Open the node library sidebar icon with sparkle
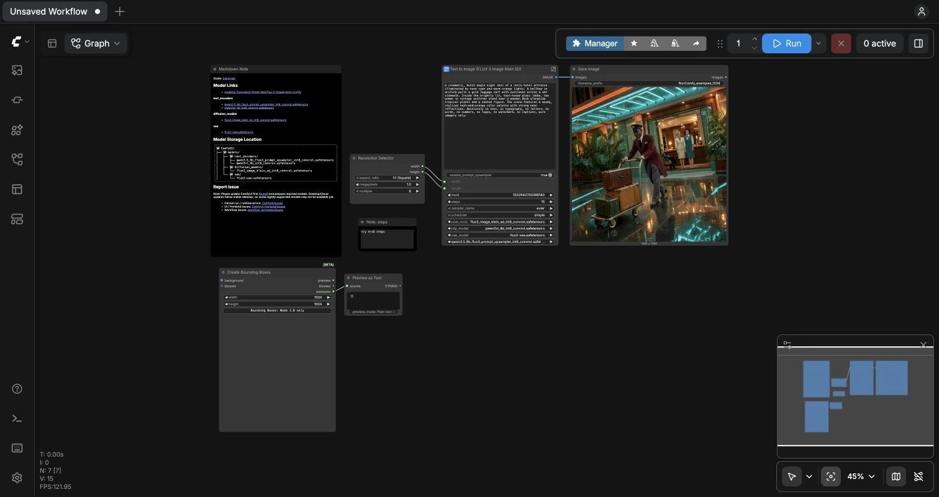The image size is (939, 497). (17, 130)
